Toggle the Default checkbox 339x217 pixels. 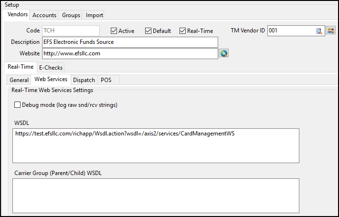pyautogui.click(x=148, y=31)
